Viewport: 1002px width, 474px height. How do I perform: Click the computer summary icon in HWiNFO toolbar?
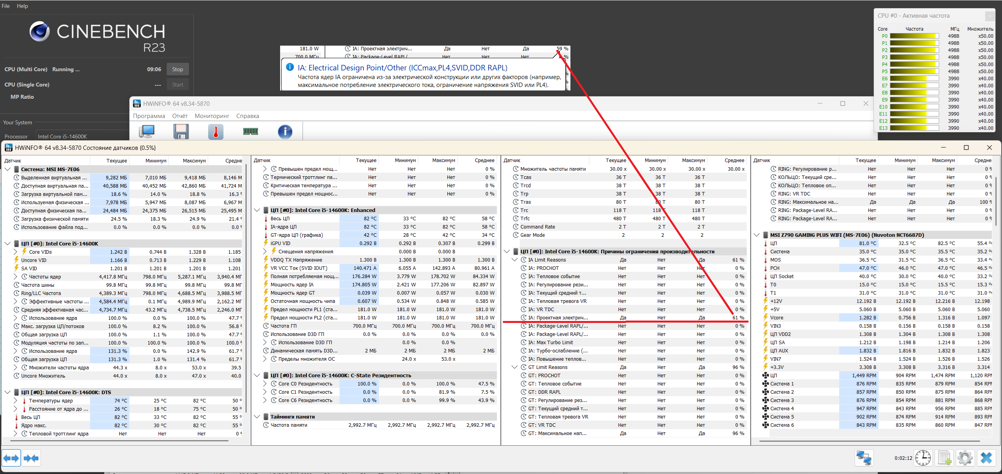147,131
